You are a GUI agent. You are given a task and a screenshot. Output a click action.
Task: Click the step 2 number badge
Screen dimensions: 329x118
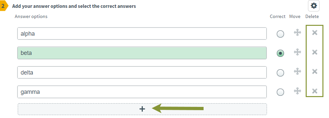point(3,6)
